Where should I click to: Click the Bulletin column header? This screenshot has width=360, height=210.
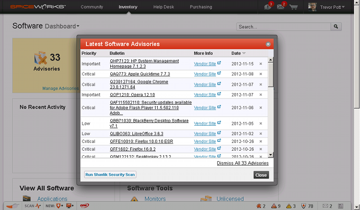coord(117,53)
